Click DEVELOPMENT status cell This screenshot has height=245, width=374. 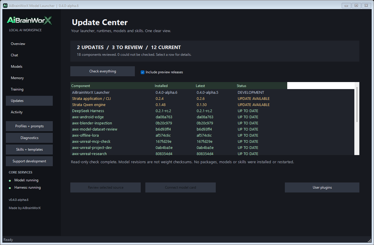pos(251,93)
